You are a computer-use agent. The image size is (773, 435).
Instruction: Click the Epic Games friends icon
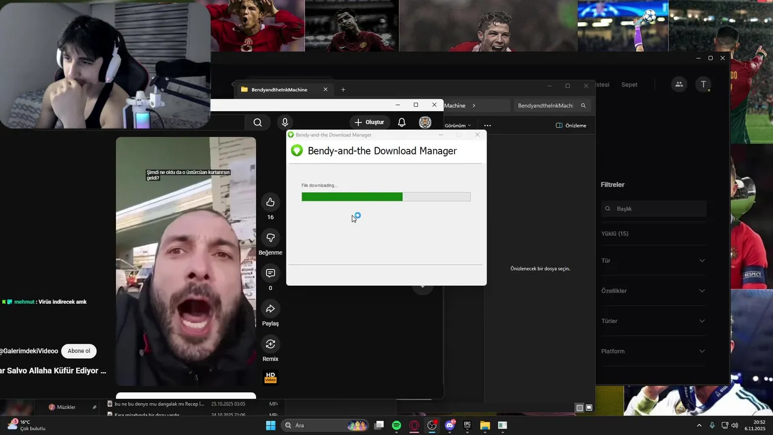point(679,85)
